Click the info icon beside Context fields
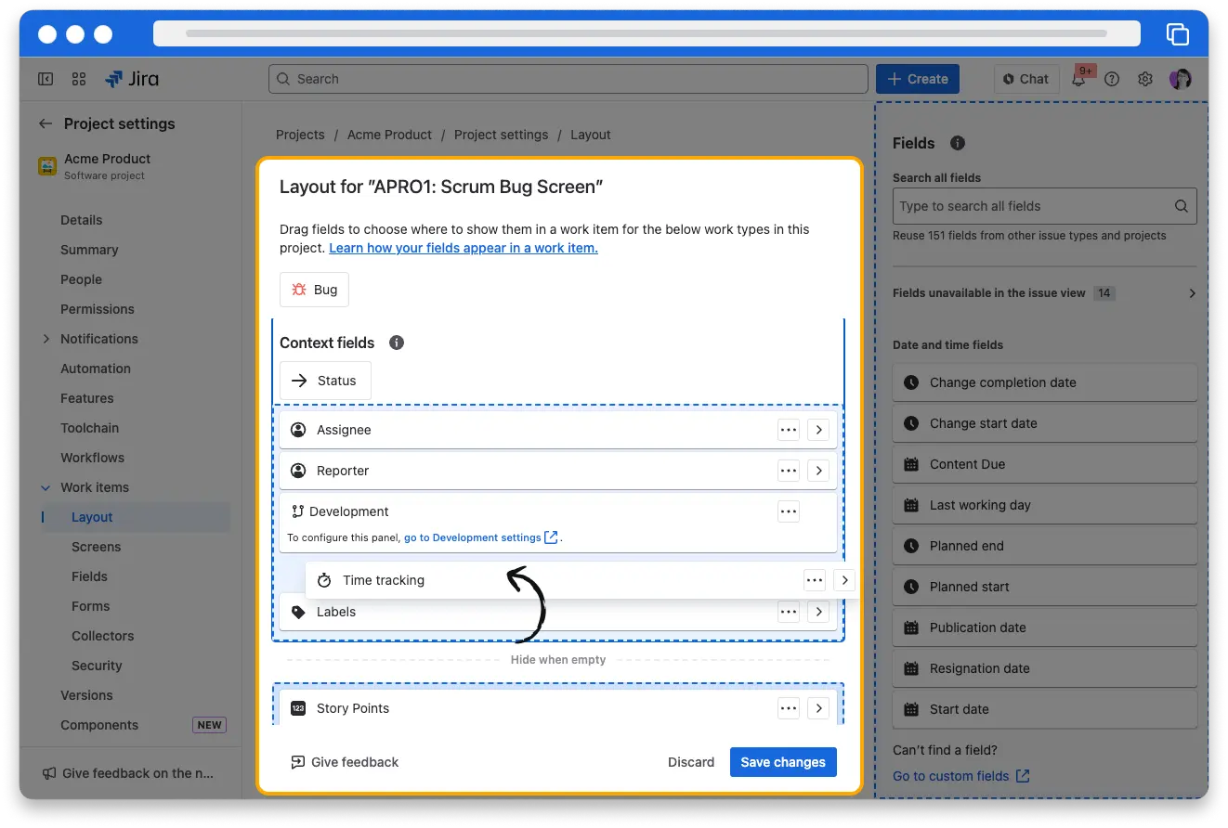The width and height of the screenshot is (1228, 828). coord(397,343)
